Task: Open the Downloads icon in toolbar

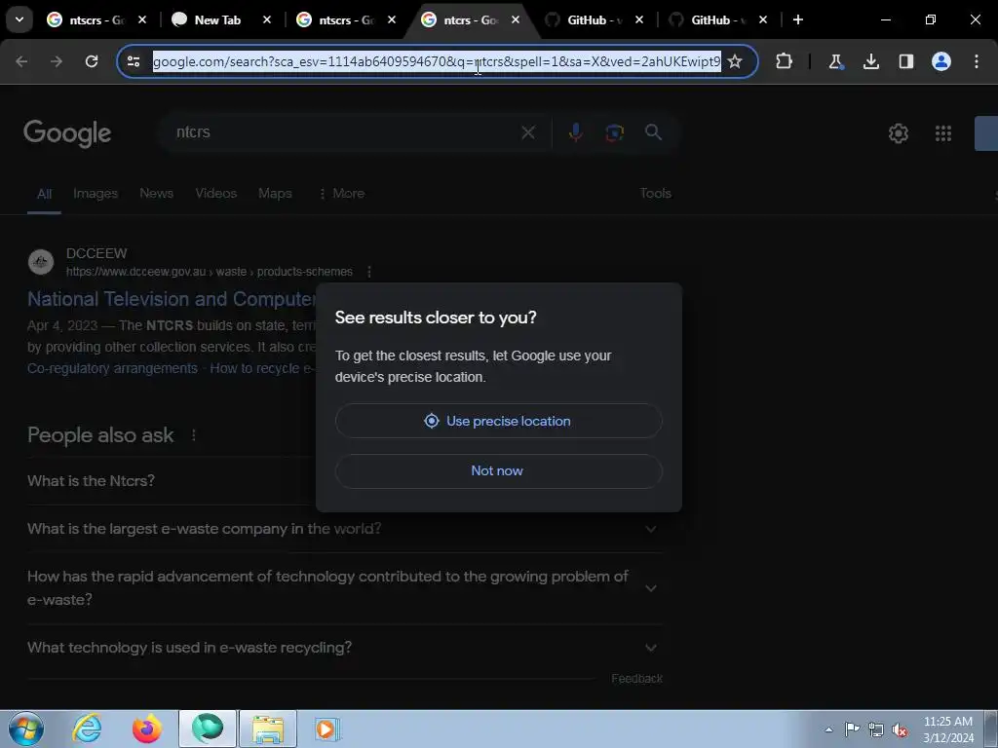Action: tap(870, 61)
